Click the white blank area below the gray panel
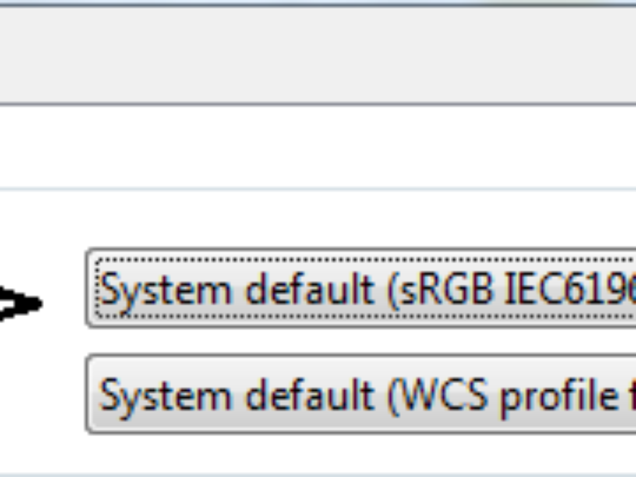This screenshot has width=636, height=477. 318,146
